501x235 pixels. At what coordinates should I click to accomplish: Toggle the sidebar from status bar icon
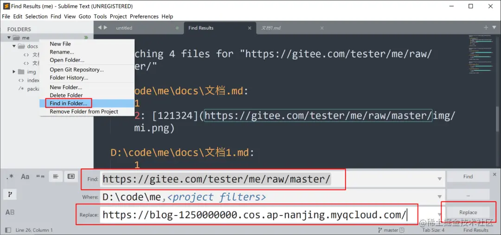pyautogui.click(x=8, y=230)
